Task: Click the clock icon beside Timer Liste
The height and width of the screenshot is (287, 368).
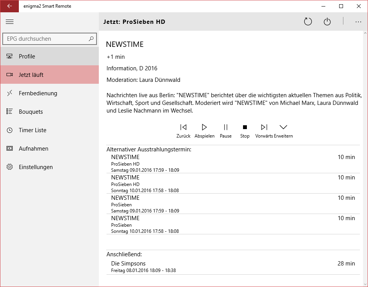Action: [x=10, y=130]
